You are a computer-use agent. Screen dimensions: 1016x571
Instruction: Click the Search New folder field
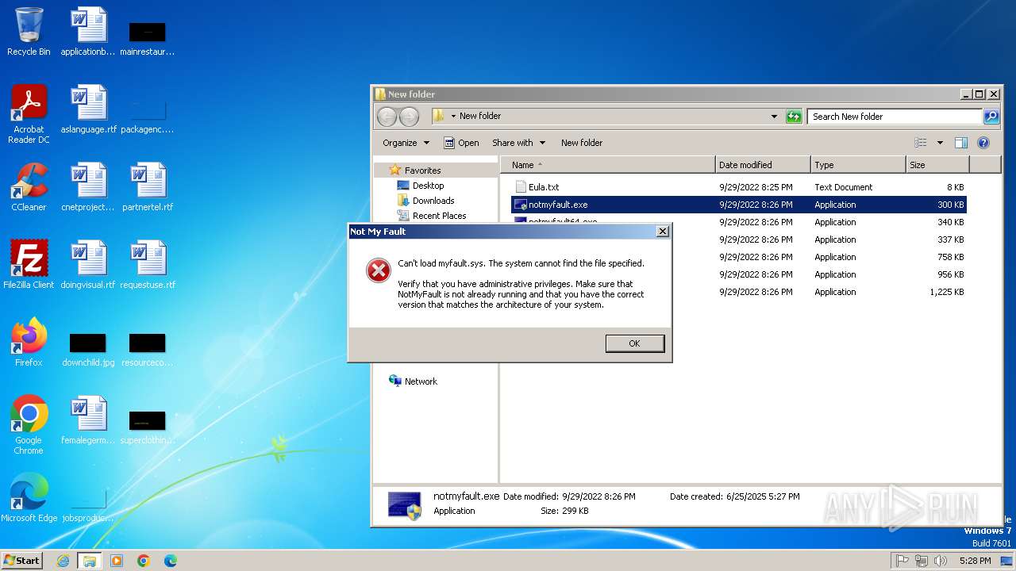coord(895,117)
